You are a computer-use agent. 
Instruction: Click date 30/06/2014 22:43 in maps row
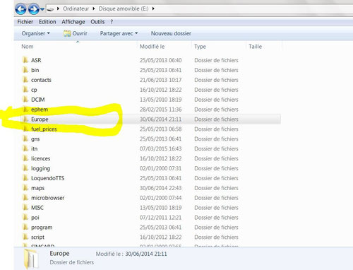point(160,188)
